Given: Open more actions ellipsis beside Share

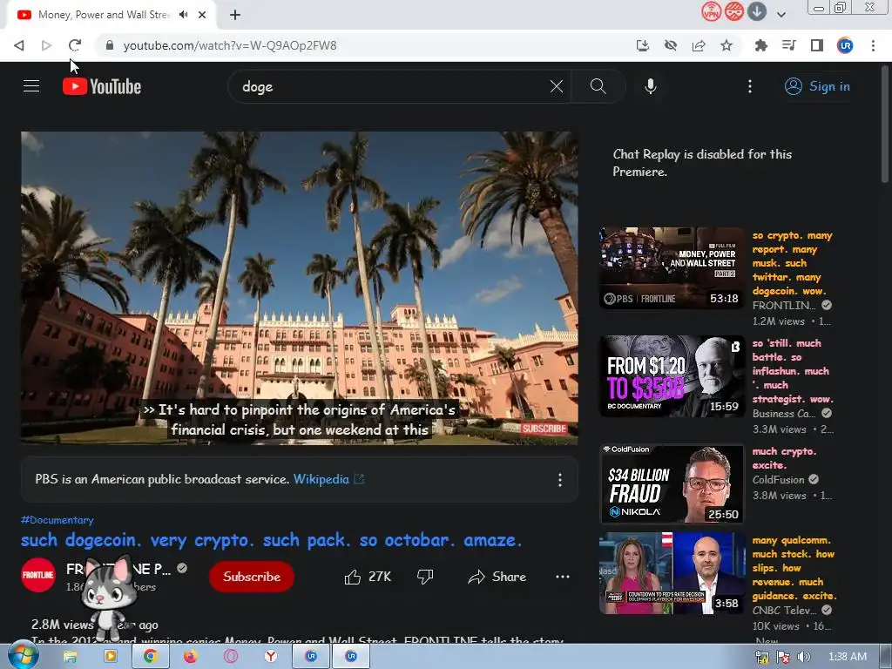Looking at the screenshot, I should tap(562, 577).
